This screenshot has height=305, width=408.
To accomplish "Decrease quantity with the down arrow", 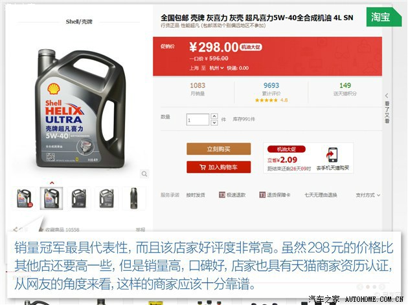I will (x=214, y=123).
